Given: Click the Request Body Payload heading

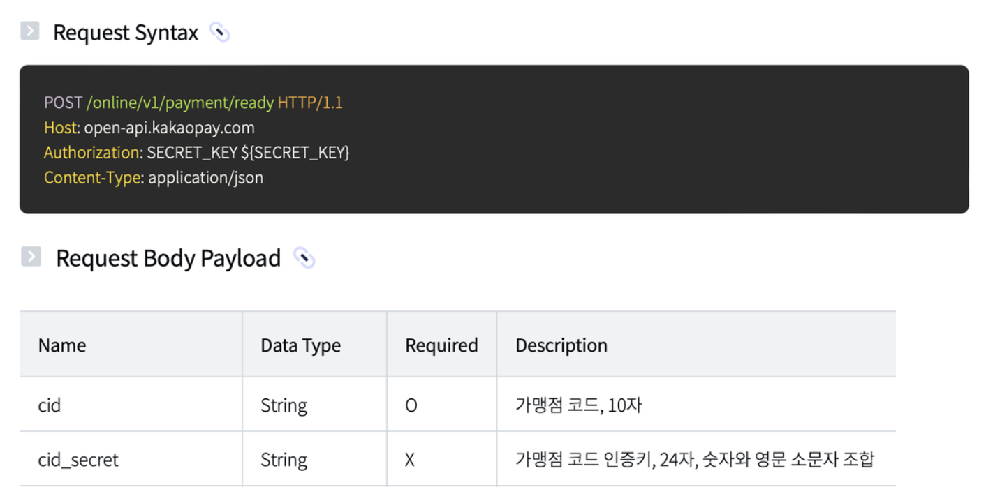Looking at the screenshot, I should tap(168, 258).
